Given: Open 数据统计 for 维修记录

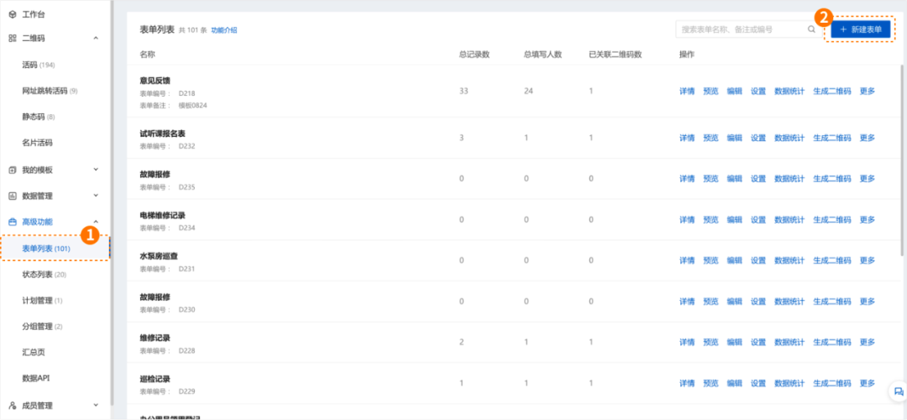Looking at the screenshot, I should (789, 342).
